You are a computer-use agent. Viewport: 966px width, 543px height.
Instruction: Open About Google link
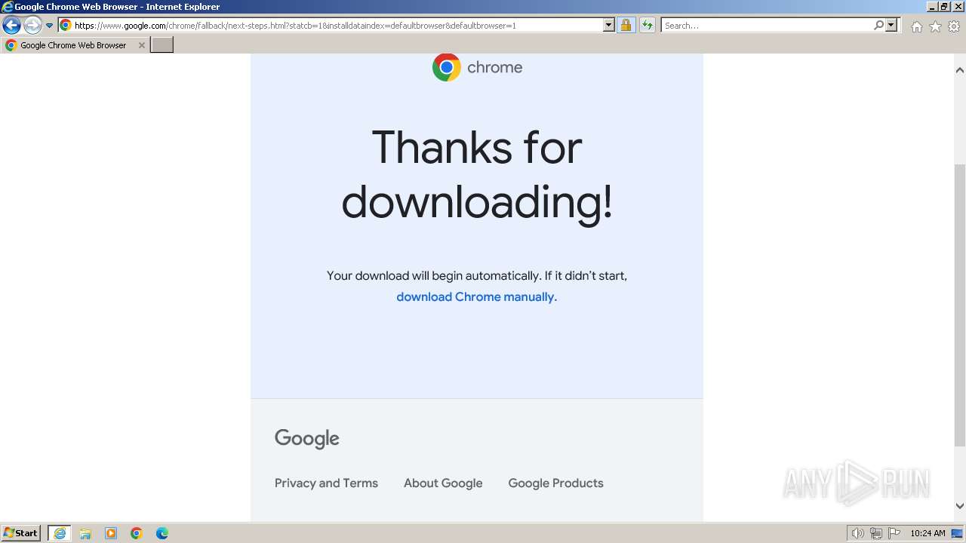tap(443, 483)
